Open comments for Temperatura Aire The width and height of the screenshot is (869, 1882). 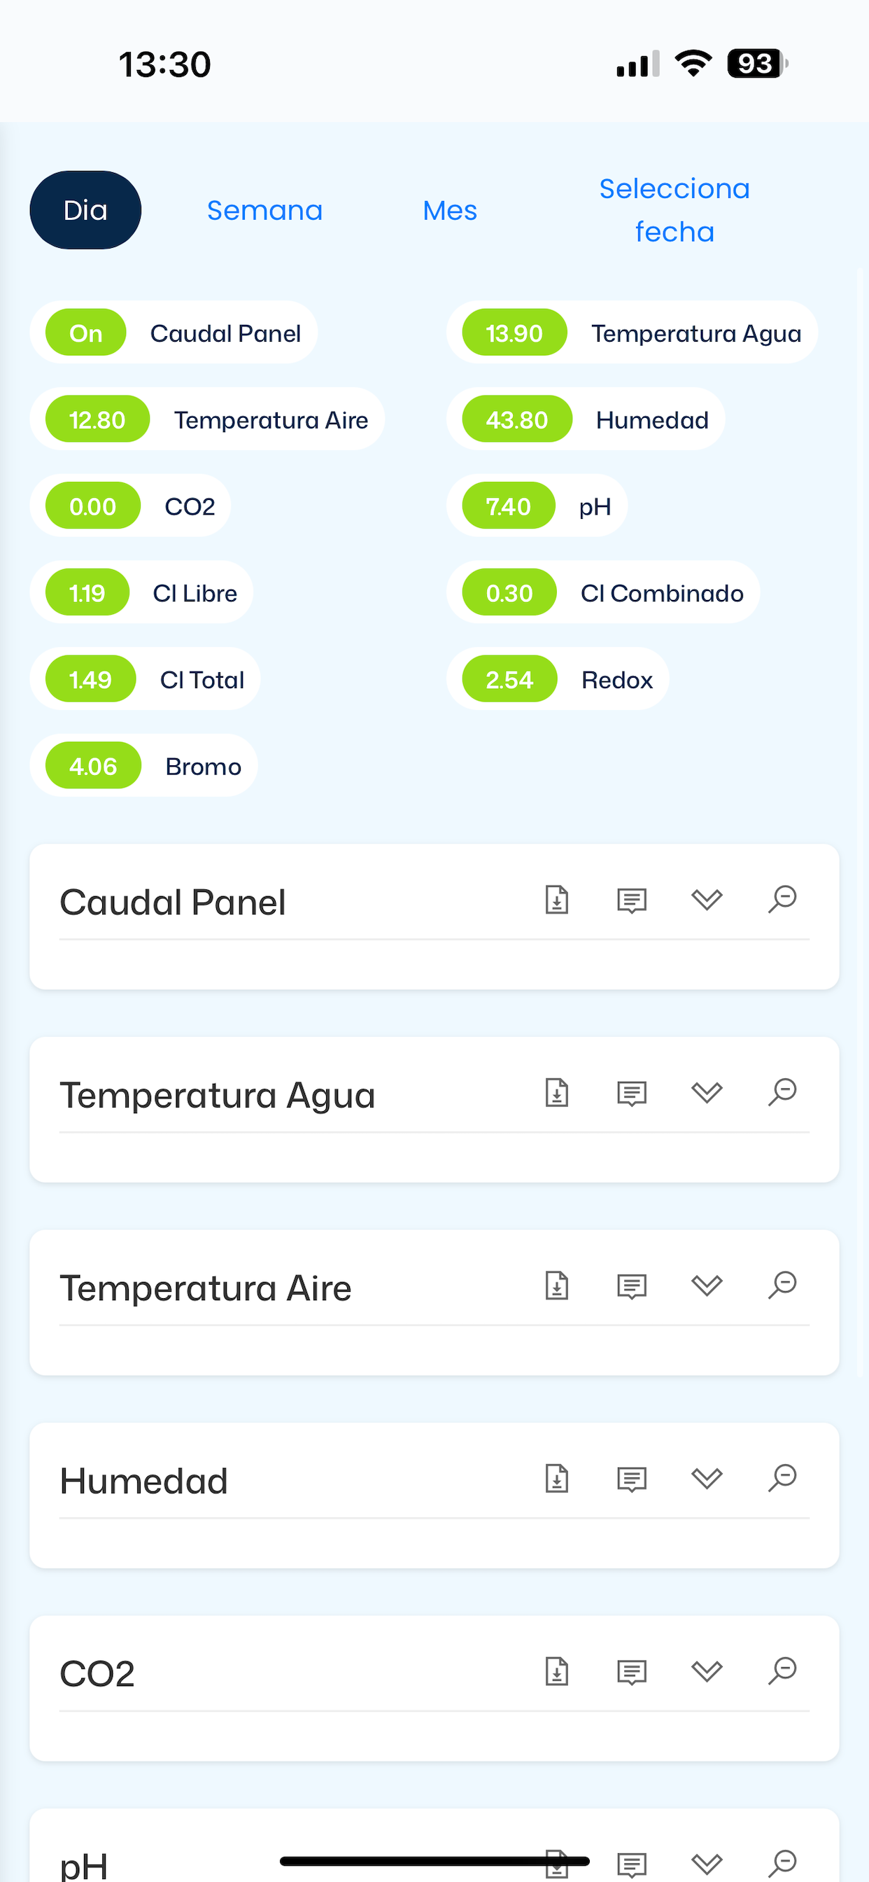pos(632,1287)
